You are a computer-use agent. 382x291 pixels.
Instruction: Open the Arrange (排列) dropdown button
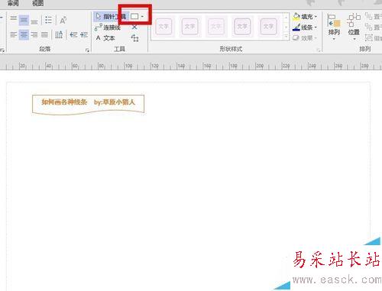[x=334, y=27]
